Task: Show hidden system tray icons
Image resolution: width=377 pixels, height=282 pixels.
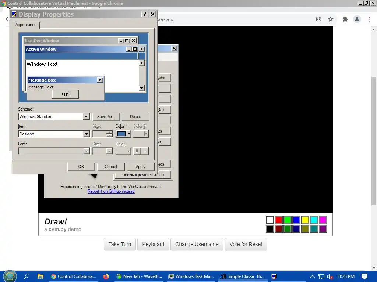Action: (x=312, y=276)
